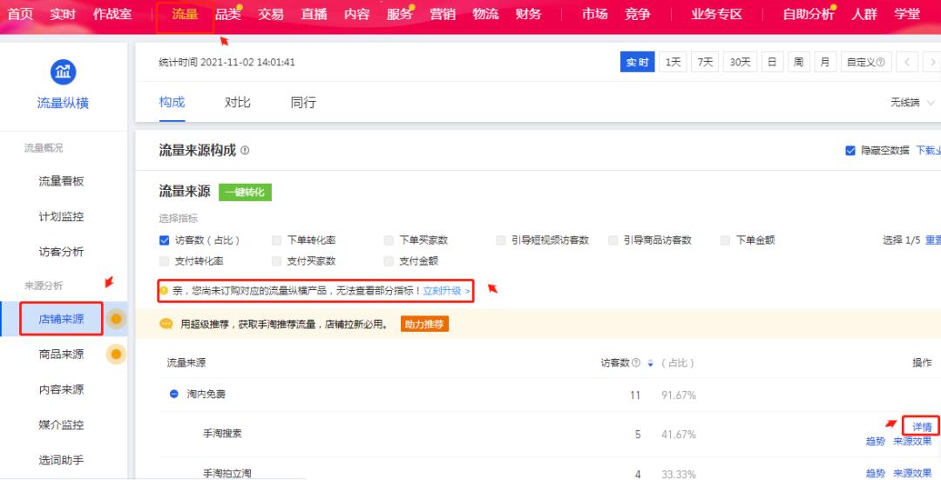Tick the 支付买家数 checkbox
The image size is (941, 480).
(277, 261)
